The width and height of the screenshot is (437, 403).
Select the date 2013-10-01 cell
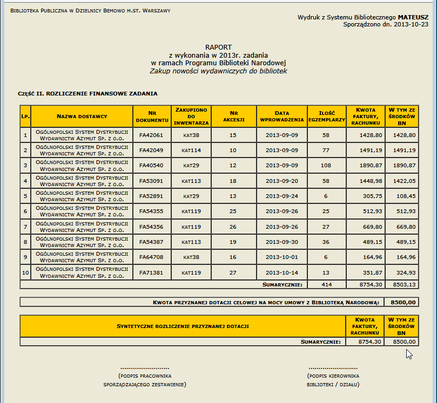[282, 258]
